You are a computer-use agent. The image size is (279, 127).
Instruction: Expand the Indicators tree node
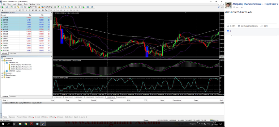pyautogui.click(x=2, y=73)
